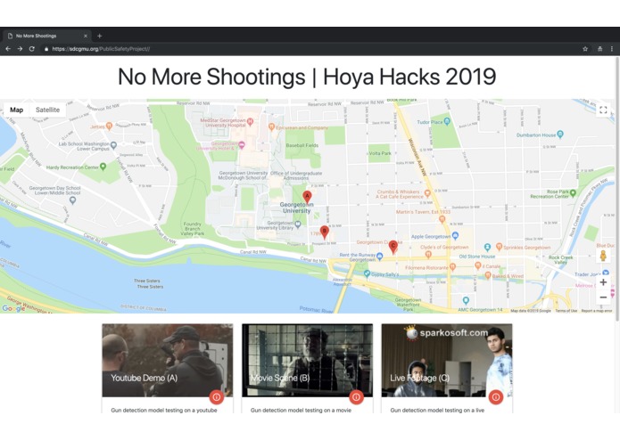620x440 pixels.
Task: Open the Movie Scene (B) thumbnail
Action: [x=307, y=361]
